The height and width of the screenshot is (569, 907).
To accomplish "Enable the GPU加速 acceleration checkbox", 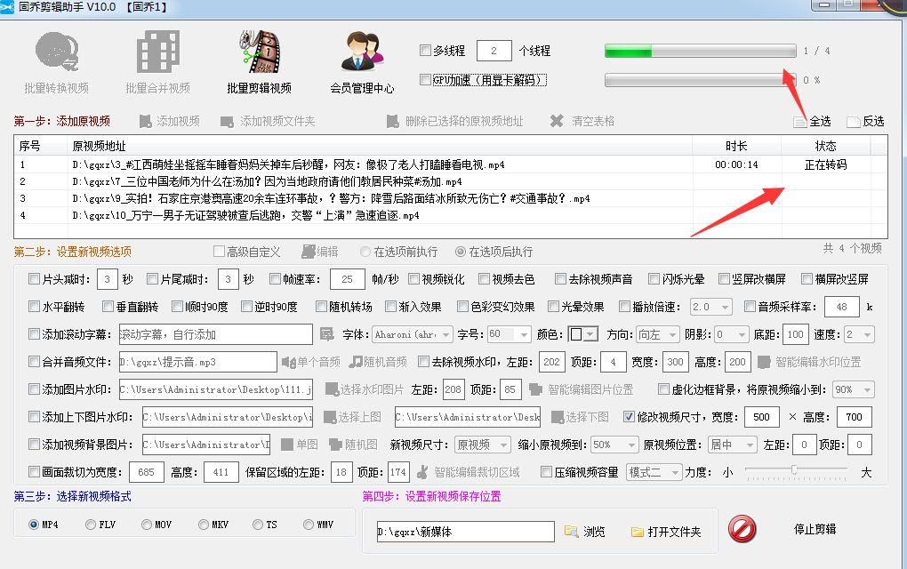I will pyautogui.click(x=425, y=80).
